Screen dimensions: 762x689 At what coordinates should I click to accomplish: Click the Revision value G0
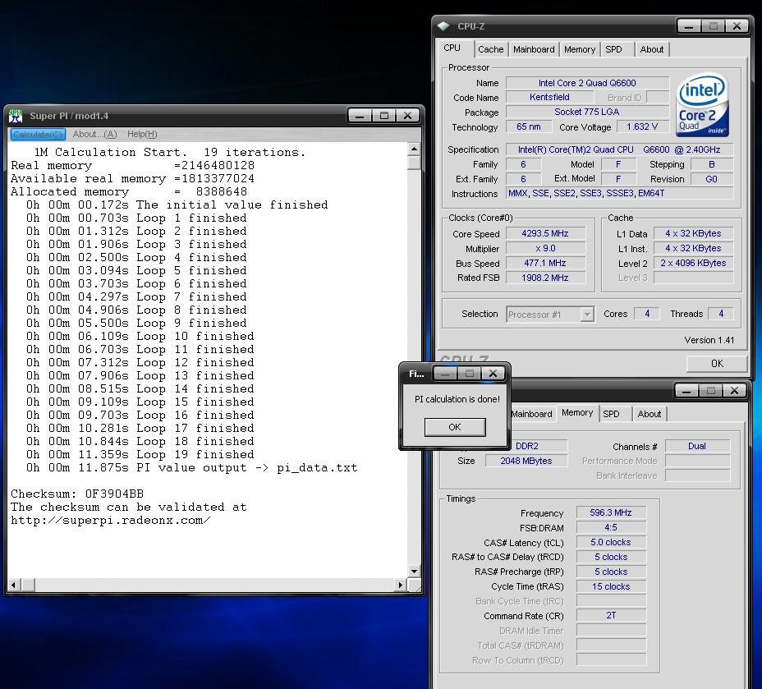pos(711,179)
